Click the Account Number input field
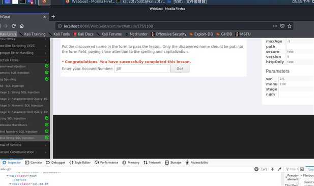 (142, 69)
